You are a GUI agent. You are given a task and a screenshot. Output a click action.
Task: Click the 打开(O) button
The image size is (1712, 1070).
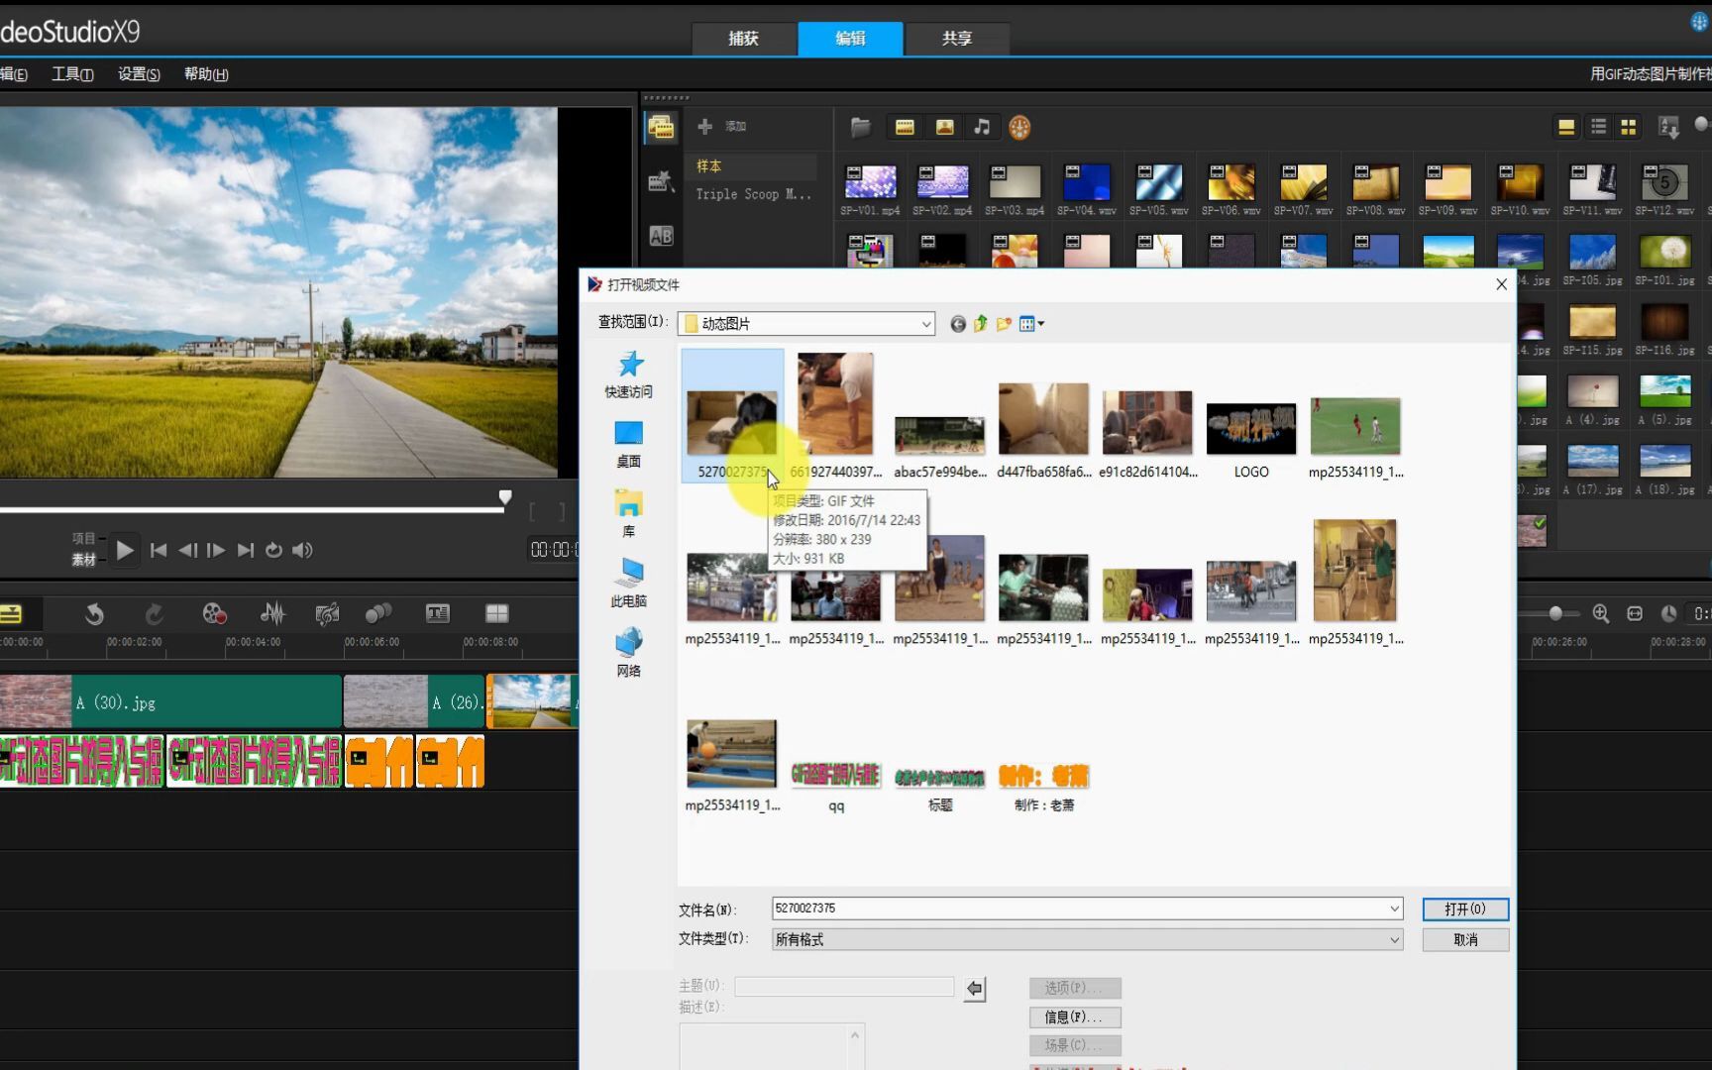(x=1465, y=909)
